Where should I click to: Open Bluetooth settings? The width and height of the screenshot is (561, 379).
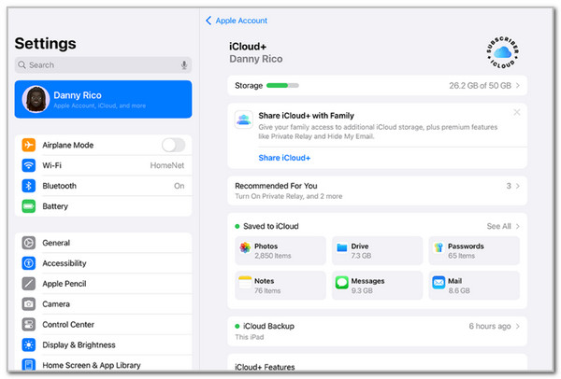(x=103, y=186)
